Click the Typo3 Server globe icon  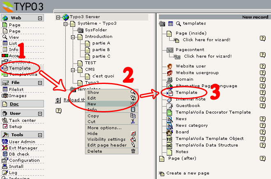click(x=65, y=17)
